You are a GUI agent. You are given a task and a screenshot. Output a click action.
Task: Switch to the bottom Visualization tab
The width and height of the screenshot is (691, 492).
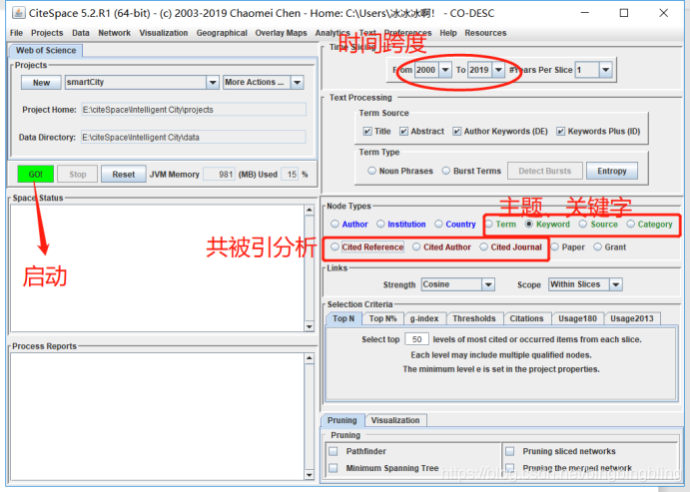tap(395, 420)
